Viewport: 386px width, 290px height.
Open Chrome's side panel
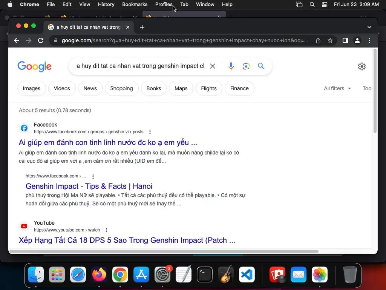(345, 40)
